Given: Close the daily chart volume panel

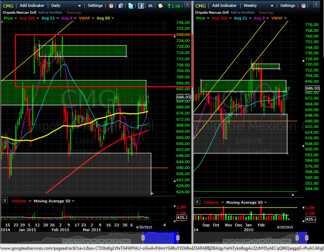Looking at the screenshot, I should (x=5, y=200).
